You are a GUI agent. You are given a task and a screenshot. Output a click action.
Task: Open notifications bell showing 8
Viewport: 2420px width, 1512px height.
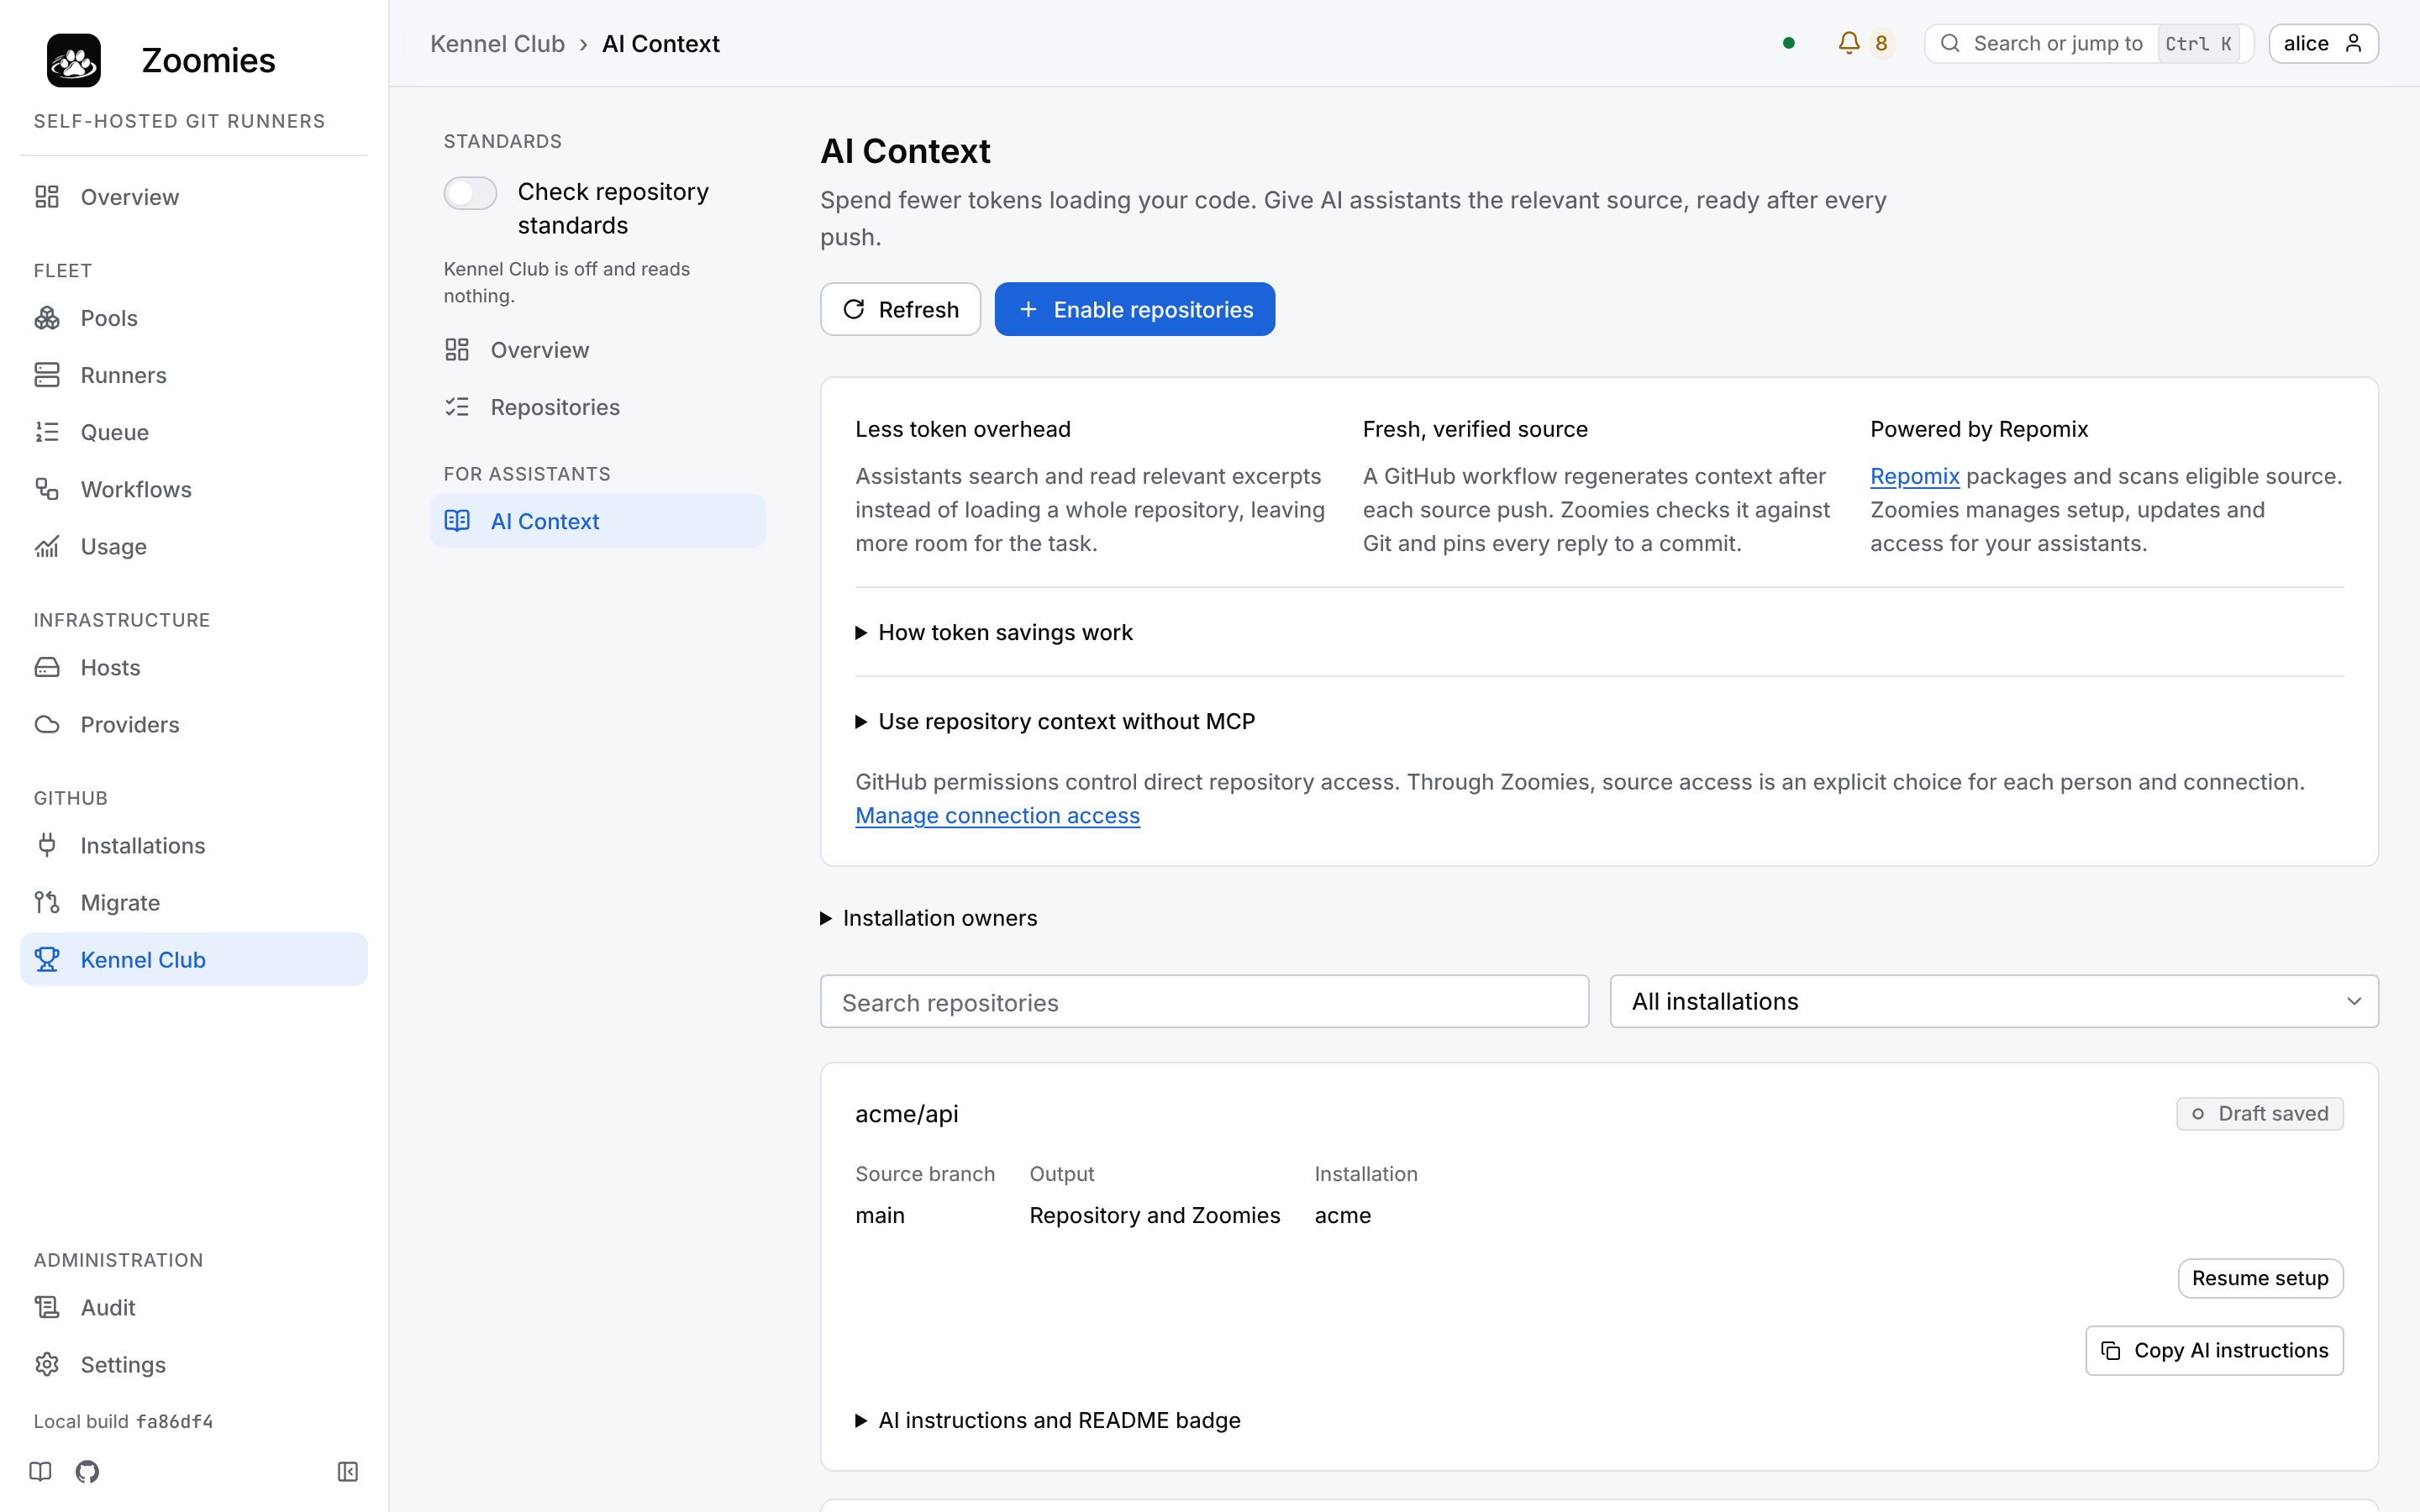(1865, 43)
